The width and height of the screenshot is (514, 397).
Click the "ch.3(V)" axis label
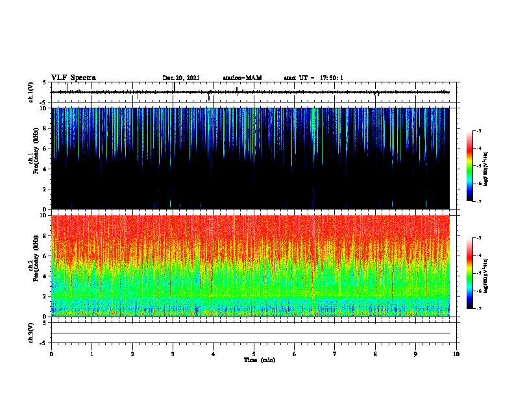click(x=31, y=333)
